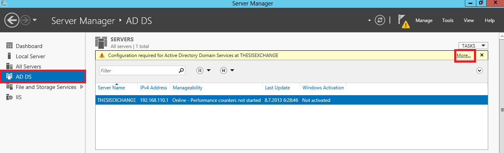
Task: Open the TASKS dropdown
Action: [473, 46]
